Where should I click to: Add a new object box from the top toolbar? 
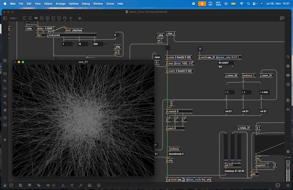coord(24,18)
